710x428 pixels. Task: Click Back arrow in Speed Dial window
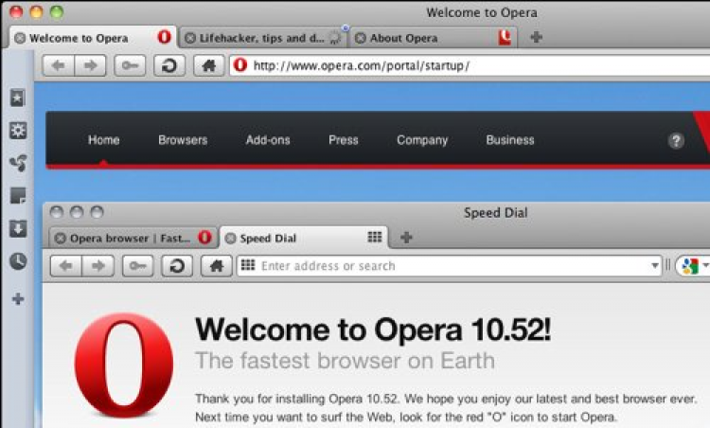coord(66,266)
